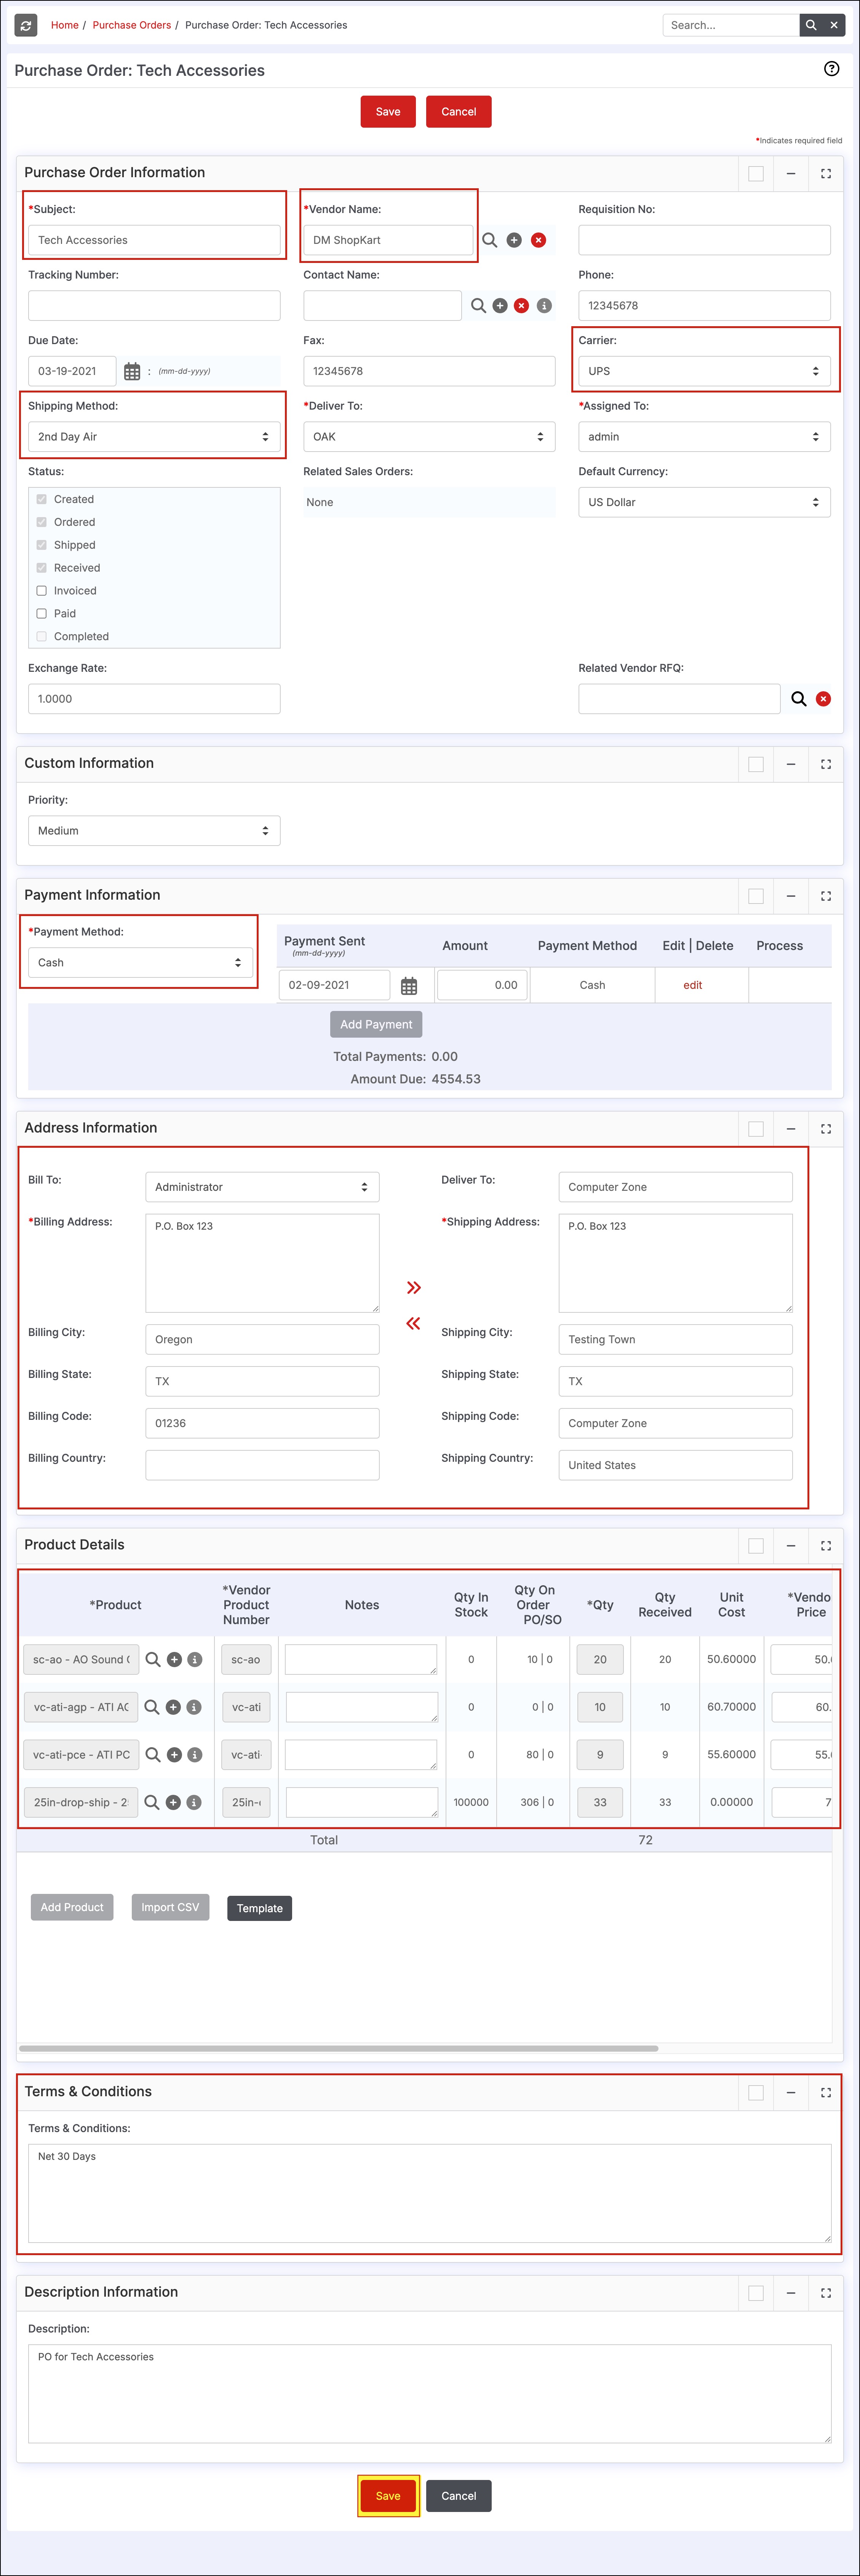Screen dimensions: 860x2576
Task: Click the refresh icon in top-left corner
Action: (x=26, y=25)
